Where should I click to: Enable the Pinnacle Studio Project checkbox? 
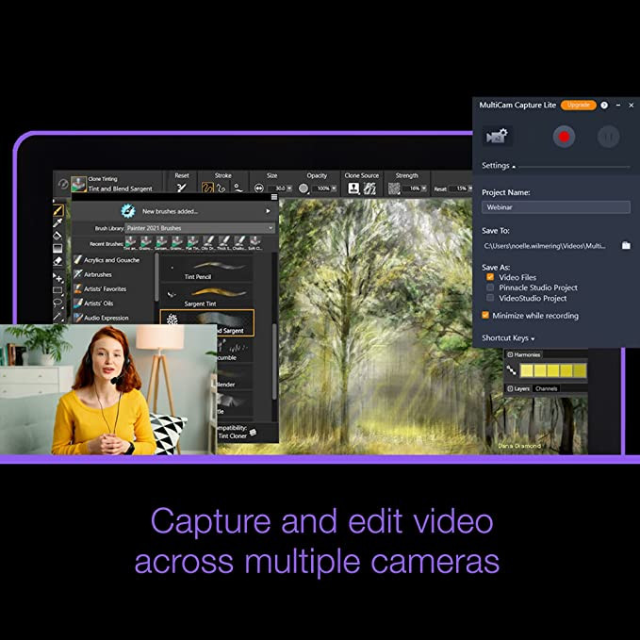click(490, 287)
